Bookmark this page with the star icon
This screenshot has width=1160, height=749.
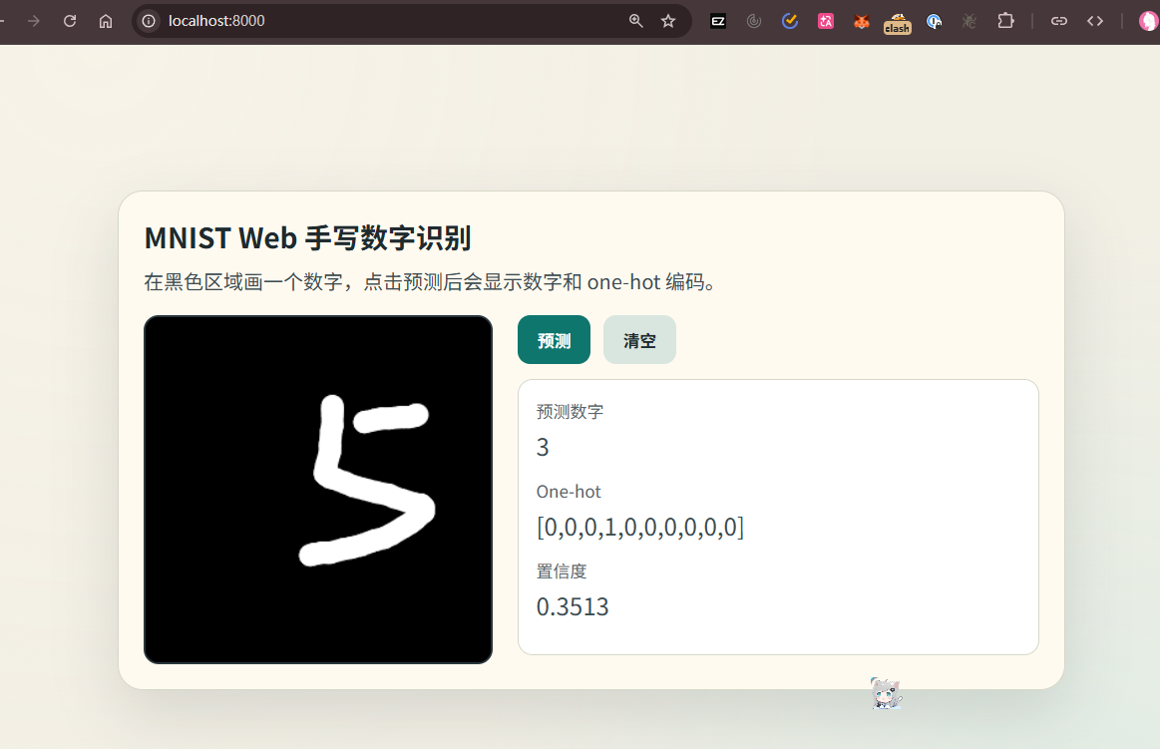668,21
